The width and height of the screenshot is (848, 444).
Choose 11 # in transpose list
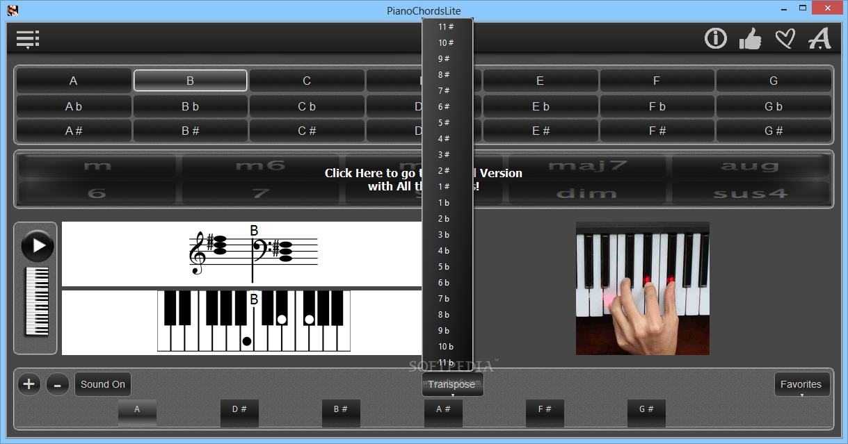point(447,27)
